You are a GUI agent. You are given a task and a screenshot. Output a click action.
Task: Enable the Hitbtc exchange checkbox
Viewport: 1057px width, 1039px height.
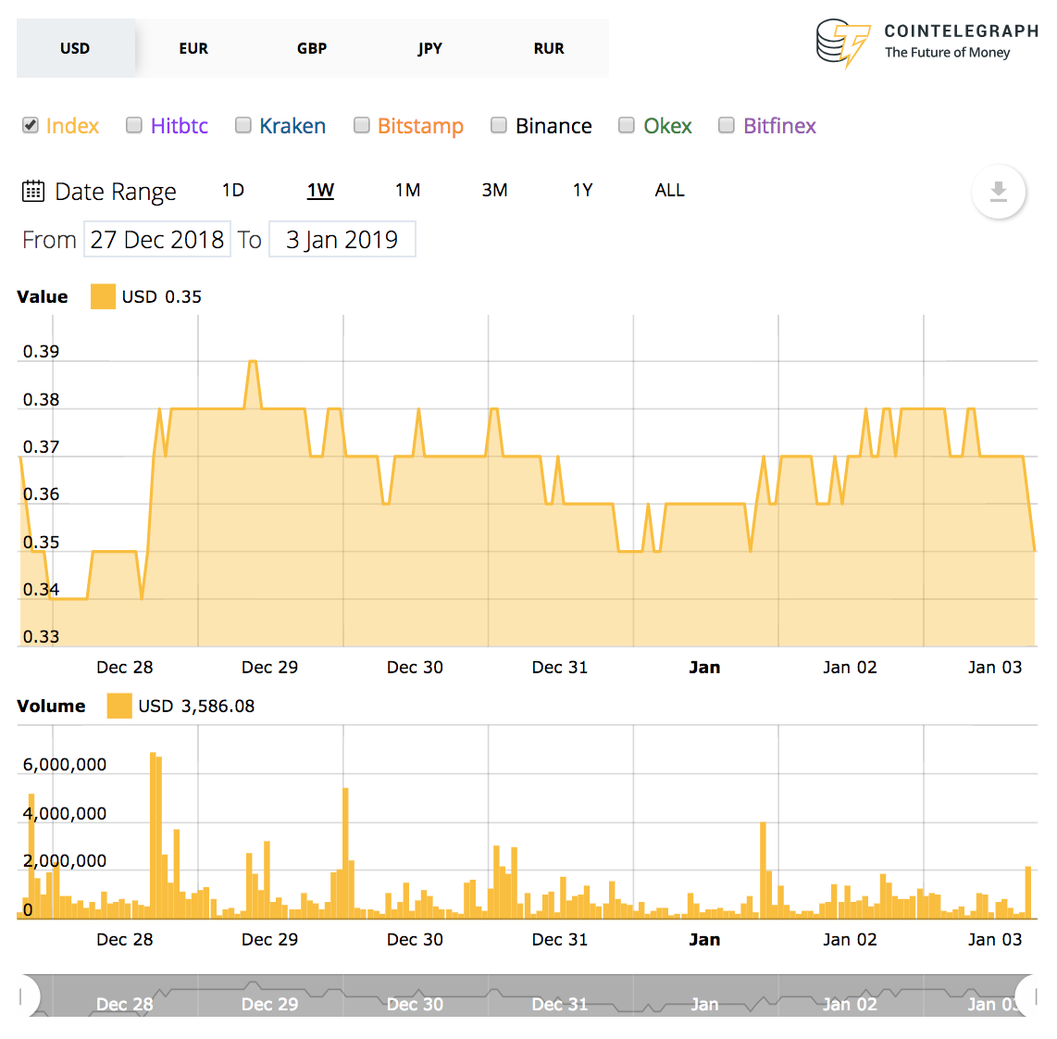tap(134, 125)
